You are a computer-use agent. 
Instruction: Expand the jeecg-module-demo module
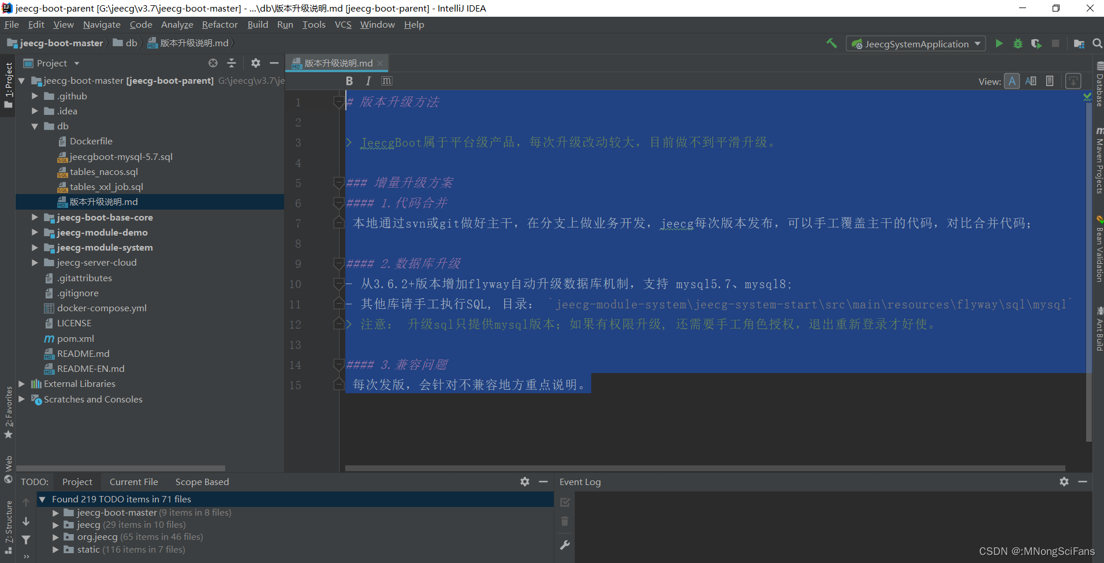pyautogui.click(x=35, y=232)
